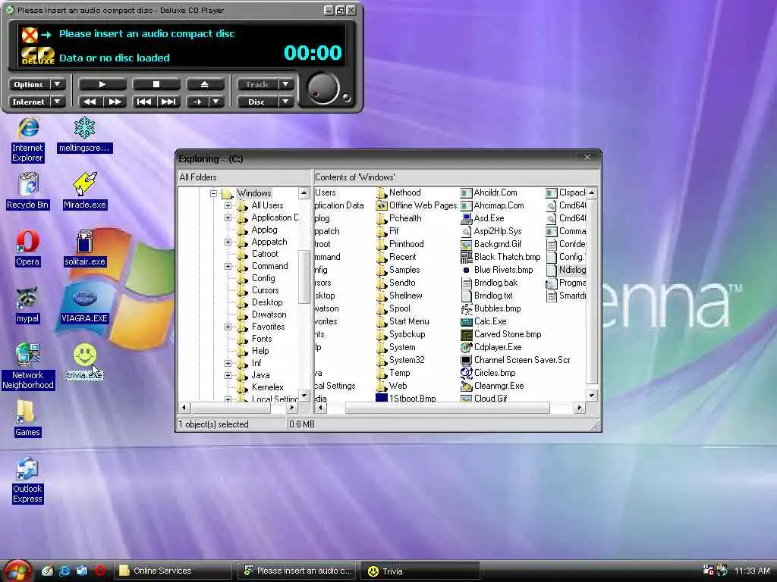Play the CD in Deluxe CD Player
The width and height of the screenshot is (777, 582).
coord(102,85)
